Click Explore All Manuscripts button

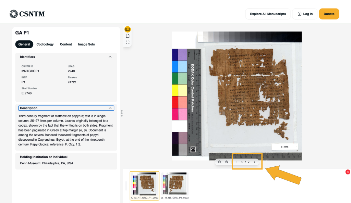pyautogui.click(x=268, y=14)
